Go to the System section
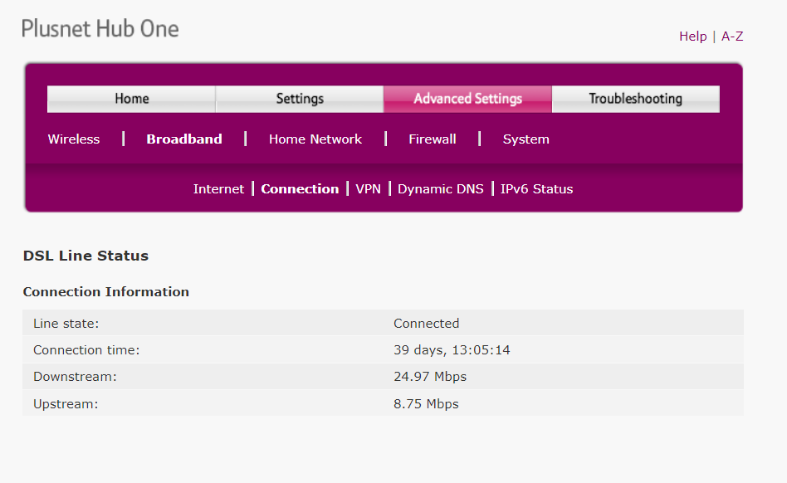Image resolution: width=787 pixels, height=483 pixels. (526, 139)
